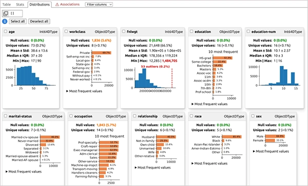Check the occupation column checkbox
The image size is (308, 186).
tap(71, 116)
